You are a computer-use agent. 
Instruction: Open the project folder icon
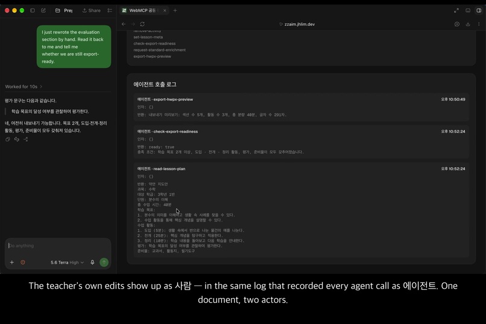point(58,10)
